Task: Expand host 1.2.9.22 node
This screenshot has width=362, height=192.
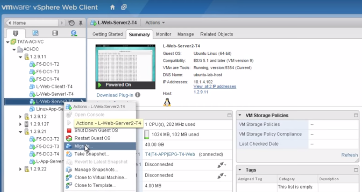Action: click(21, 169)
